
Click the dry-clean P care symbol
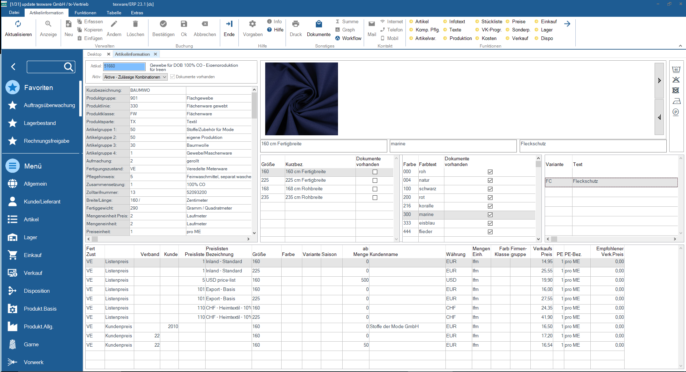[676, 112]
